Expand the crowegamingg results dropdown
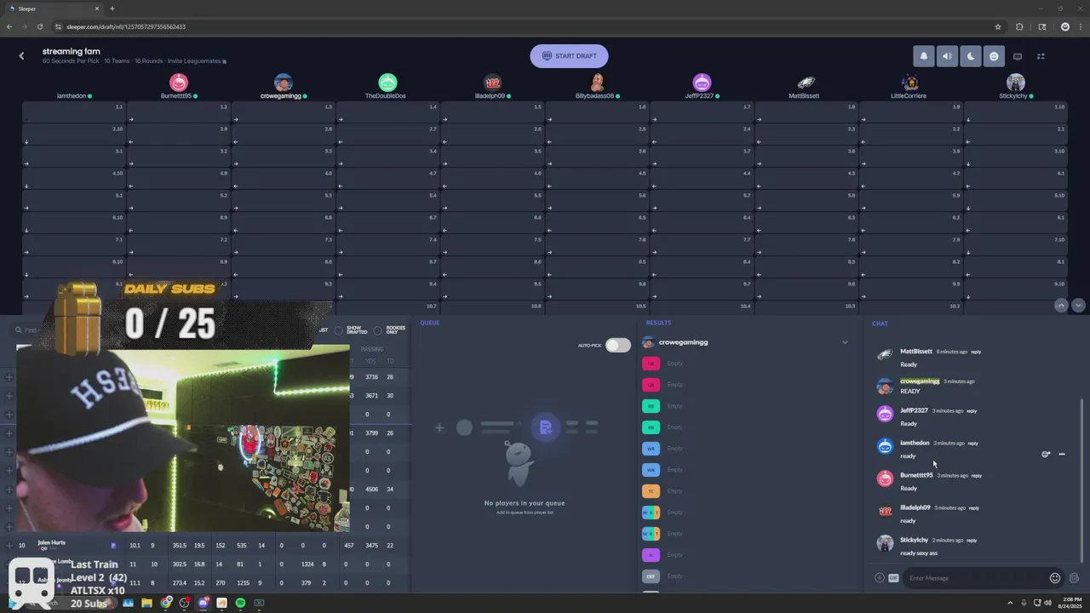 click(x=845, y=342)
